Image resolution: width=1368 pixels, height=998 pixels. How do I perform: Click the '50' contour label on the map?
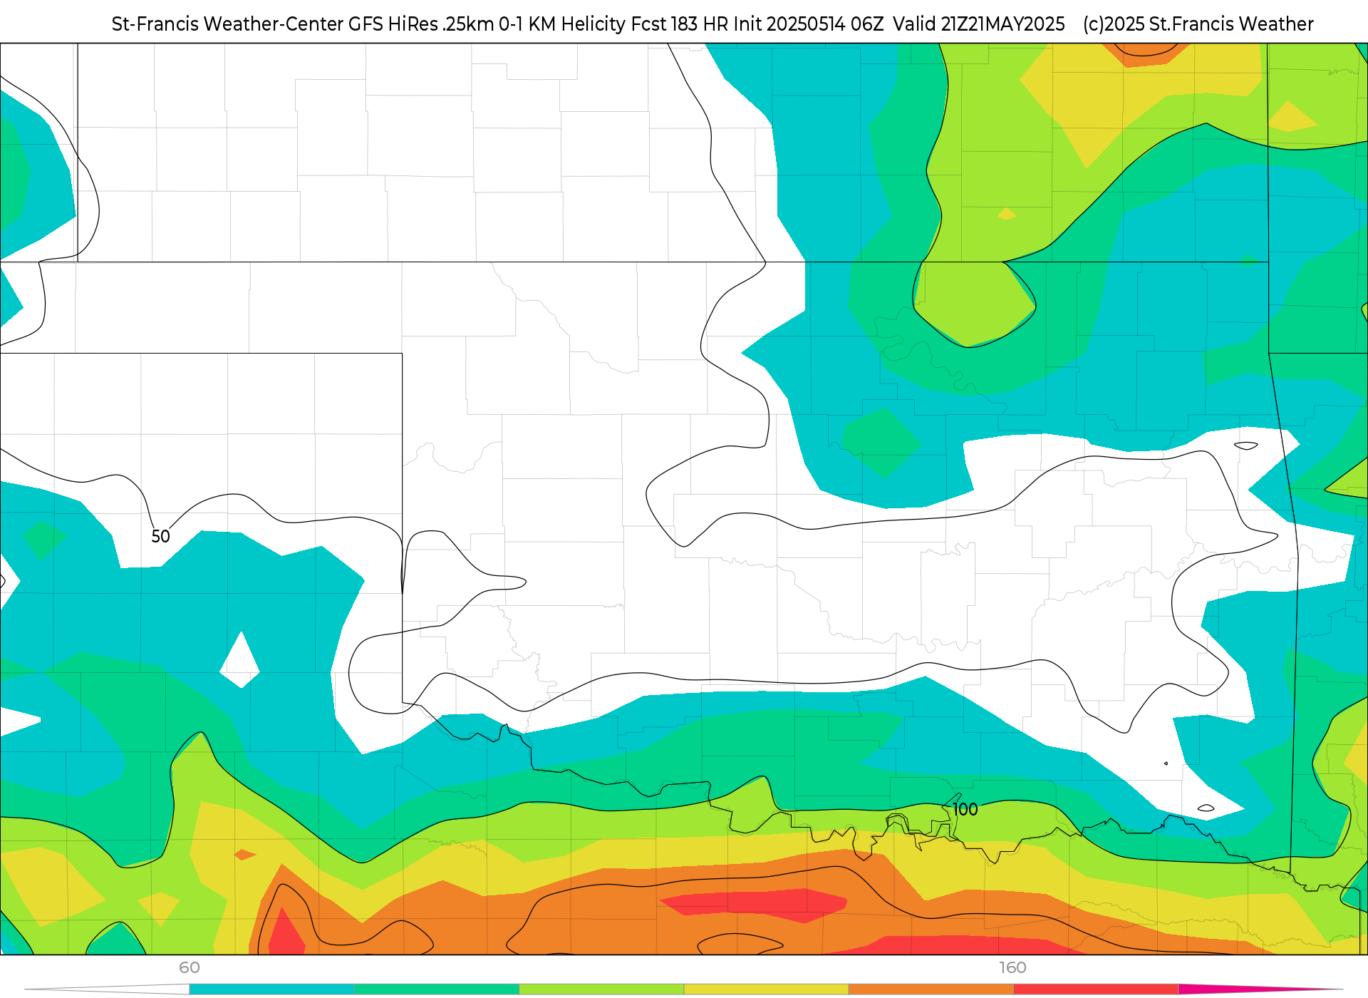point(160,536)
